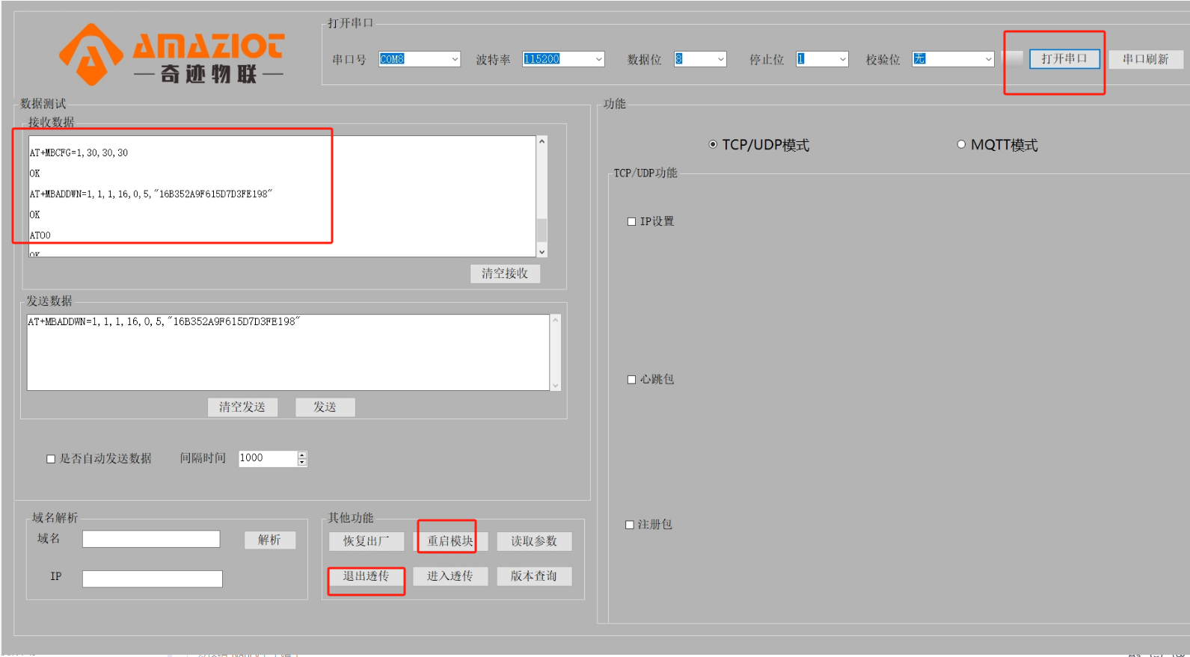The image size is (1190, 657).
Task: Click the send box scrollbar down arrow
Action: pyautogui.click(x=556, y=386)
